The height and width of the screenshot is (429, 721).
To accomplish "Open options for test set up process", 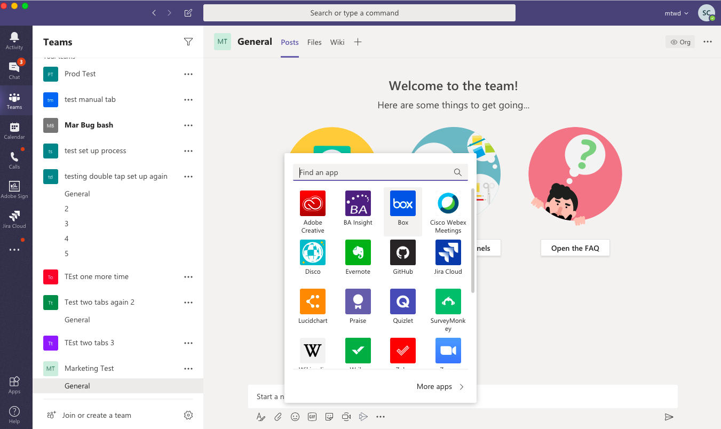I will pyautogui.click(x=188, y=151).
